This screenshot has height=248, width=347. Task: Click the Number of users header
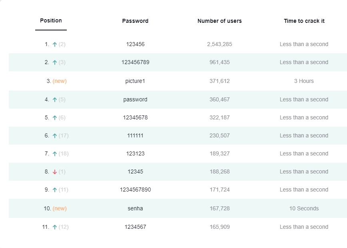(x=219, y=21)
